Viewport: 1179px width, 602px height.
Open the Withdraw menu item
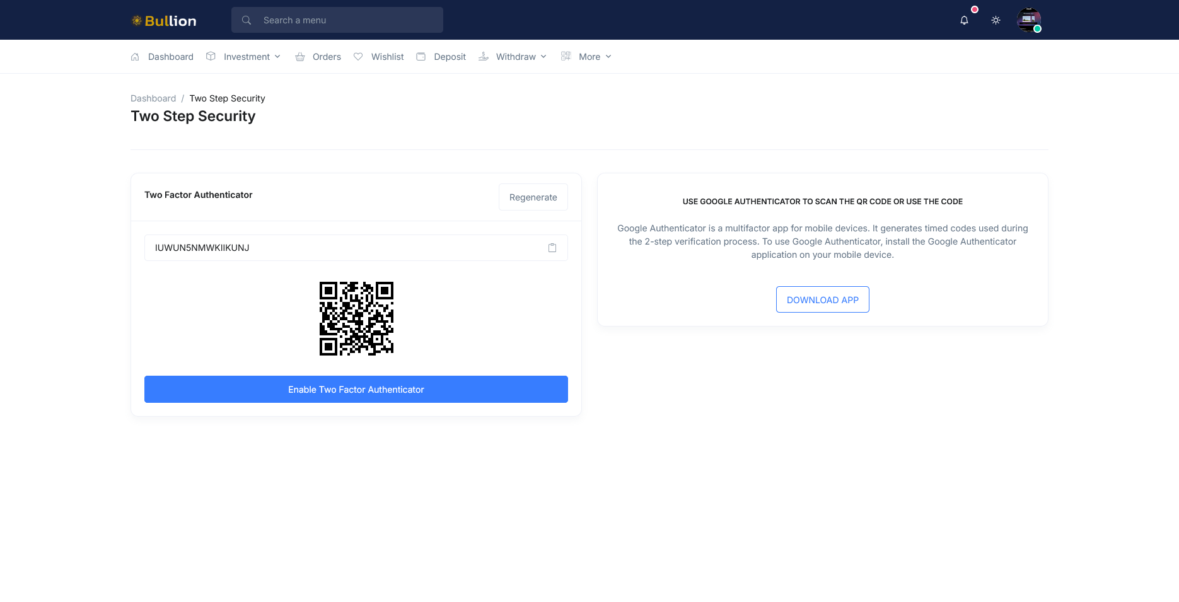click(516, 57)
